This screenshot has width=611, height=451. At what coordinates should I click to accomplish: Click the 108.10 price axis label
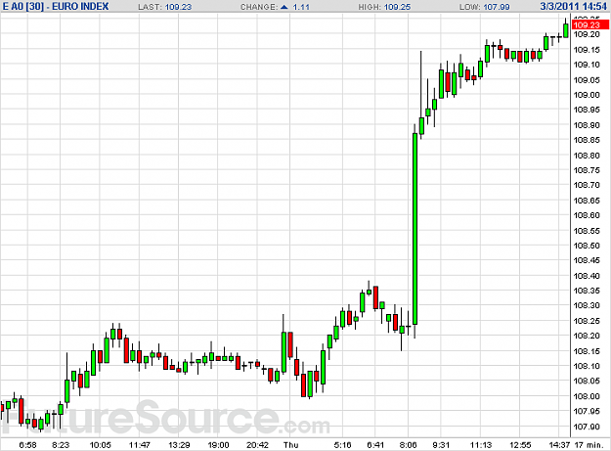[x=587, y=367]
